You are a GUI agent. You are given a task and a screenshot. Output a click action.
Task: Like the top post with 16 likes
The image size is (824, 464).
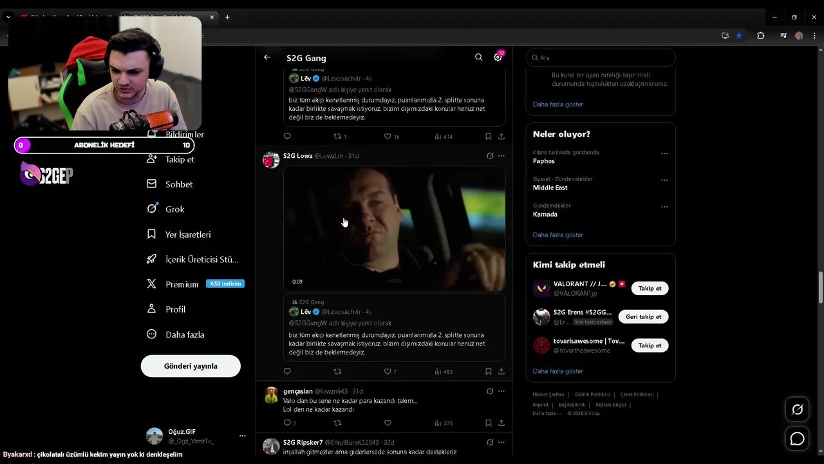pyautogui.click(x=392, y=136)
